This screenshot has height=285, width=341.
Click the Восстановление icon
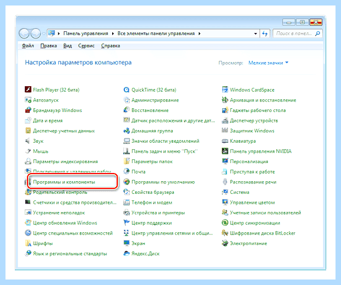point(127,110)
